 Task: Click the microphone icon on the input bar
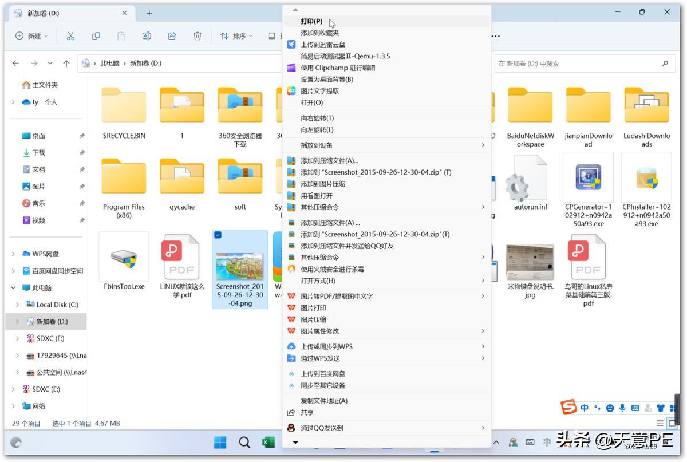[622, 408]
